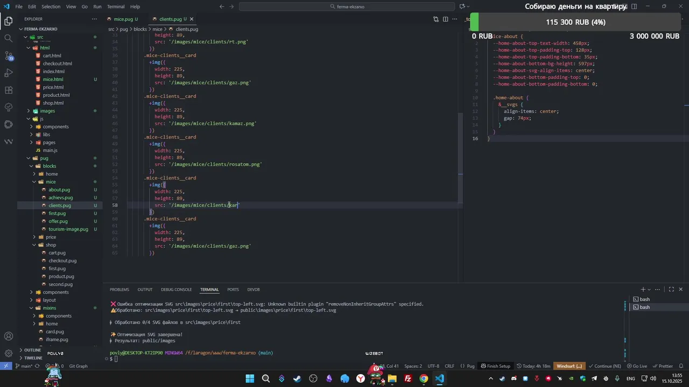
Task: Open the File menu
Action: coord(19,6)
